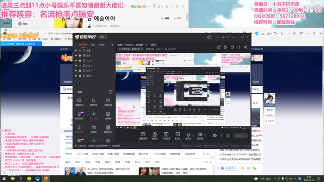
Task: Open the Windows Start menu
Action: point(4,179)
